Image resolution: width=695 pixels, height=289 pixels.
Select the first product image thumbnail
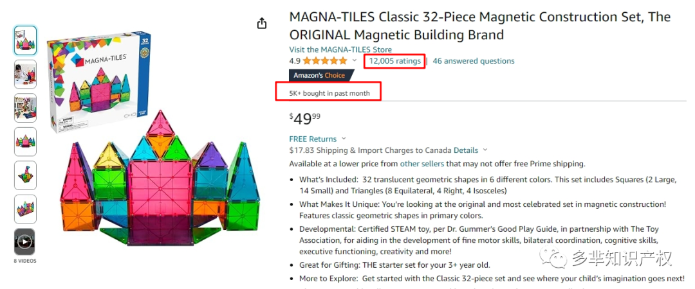(25, 40)
